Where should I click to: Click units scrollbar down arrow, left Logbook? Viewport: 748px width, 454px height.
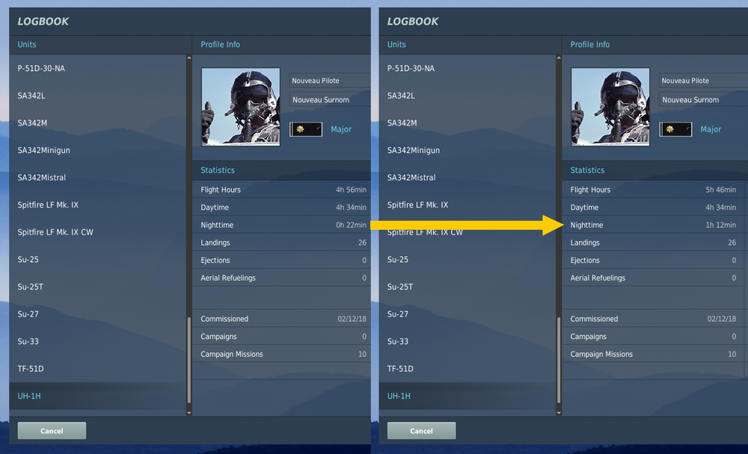tap(189, 413)
